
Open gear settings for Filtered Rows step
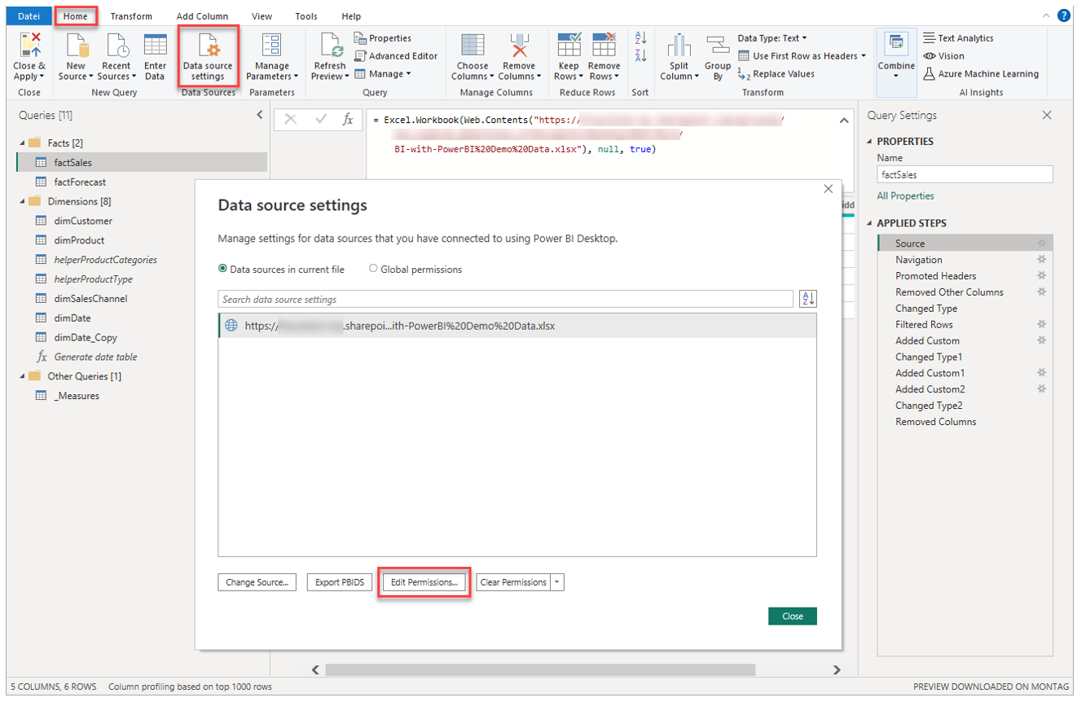1041,324
